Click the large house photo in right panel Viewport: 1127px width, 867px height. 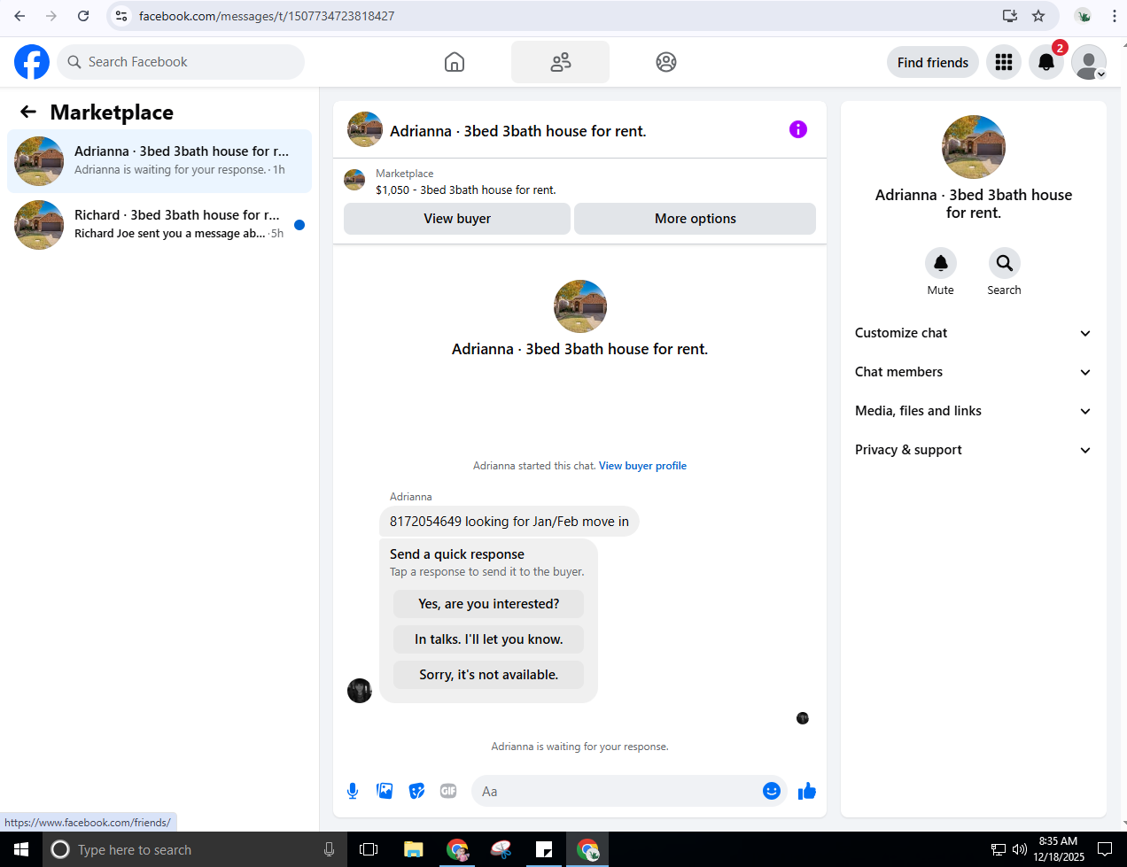pyautogui.click(x=974, y=147)
